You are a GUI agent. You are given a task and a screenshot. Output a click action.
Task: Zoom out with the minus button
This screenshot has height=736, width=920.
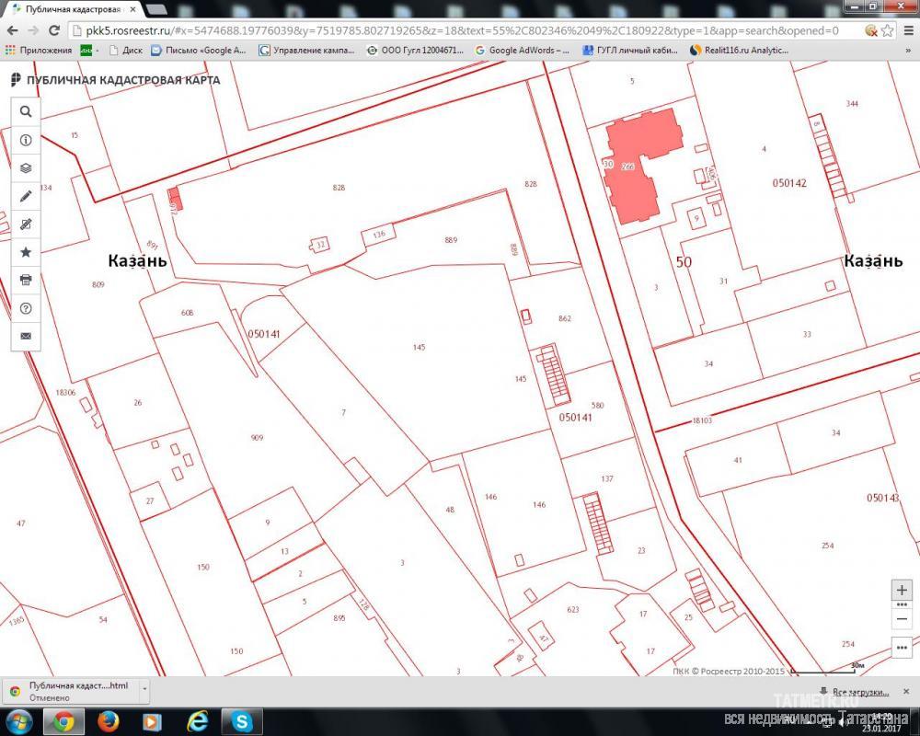click(902, 619)
